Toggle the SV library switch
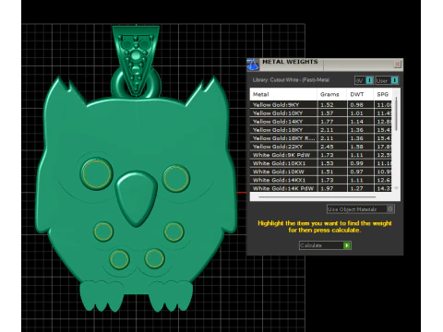The width and height of the screenshot is (443, 332). click(x=365, y=80)
